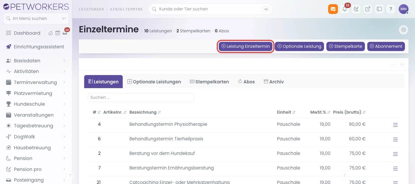The height and width of the screenshot is (184, 415).
Task: Expand Terminverwaltung menu chevron
Action: [64, 82]
